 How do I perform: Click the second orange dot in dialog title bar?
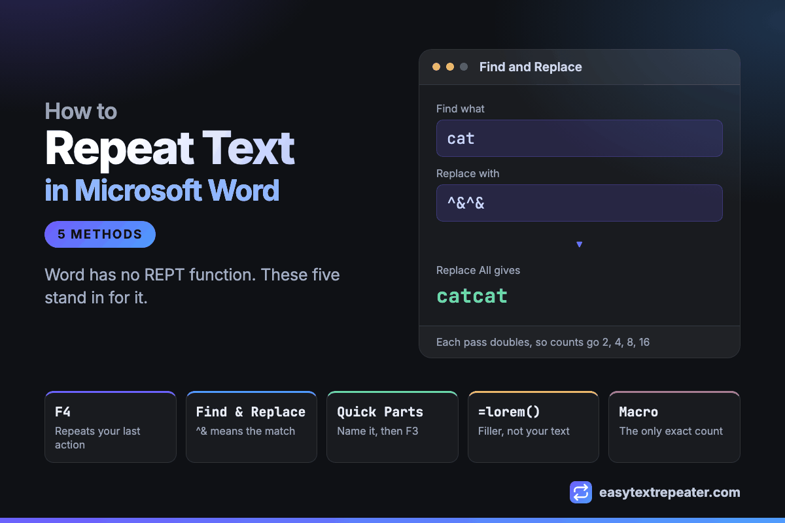[450, 67]
